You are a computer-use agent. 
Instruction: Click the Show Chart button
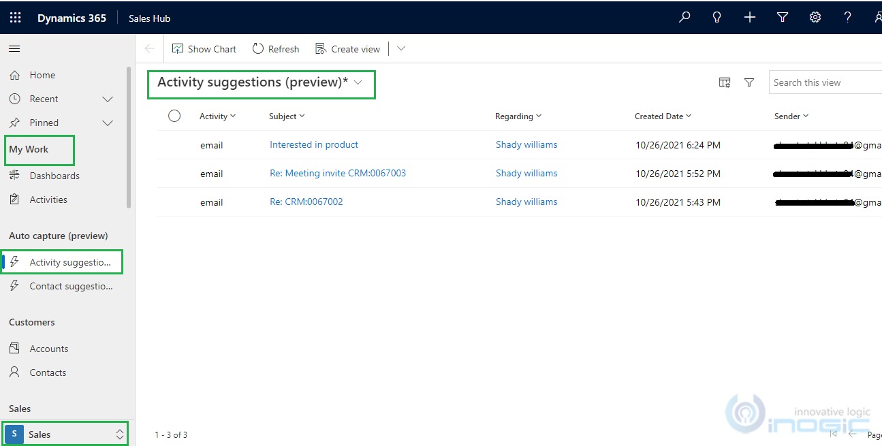[204, 49]
